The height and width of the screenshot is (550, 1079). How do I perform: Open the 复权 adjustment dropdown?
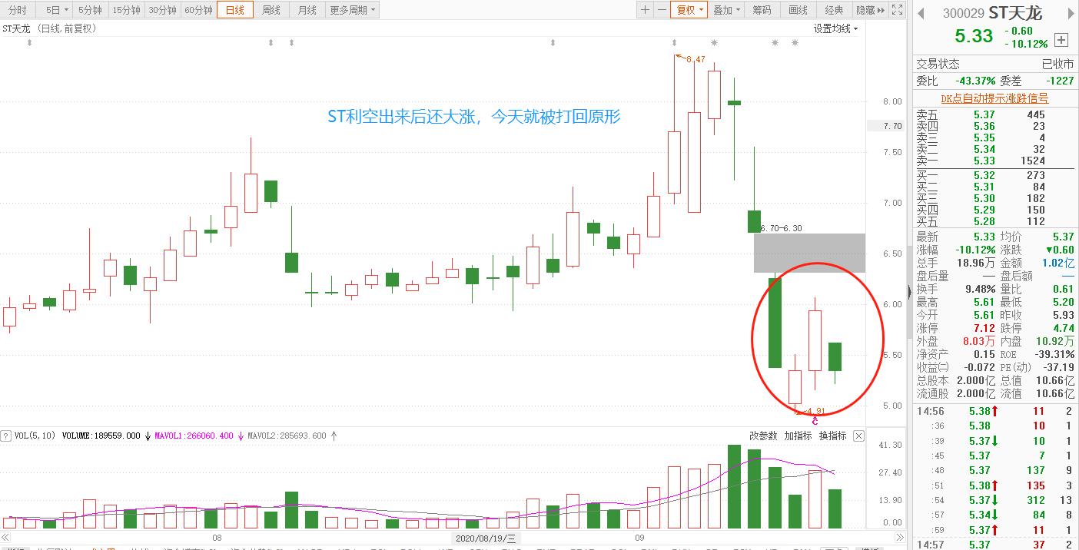point(689,10)
